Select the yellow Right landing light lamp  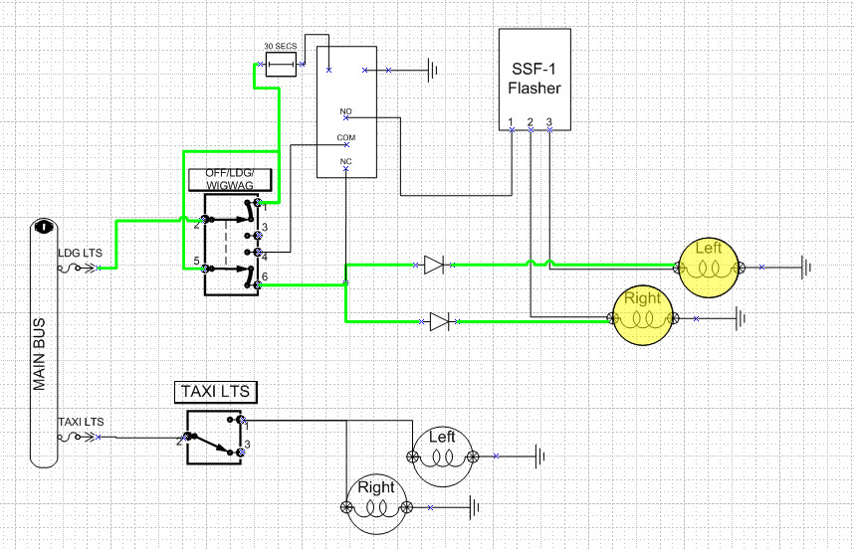(x=642, y=318)
